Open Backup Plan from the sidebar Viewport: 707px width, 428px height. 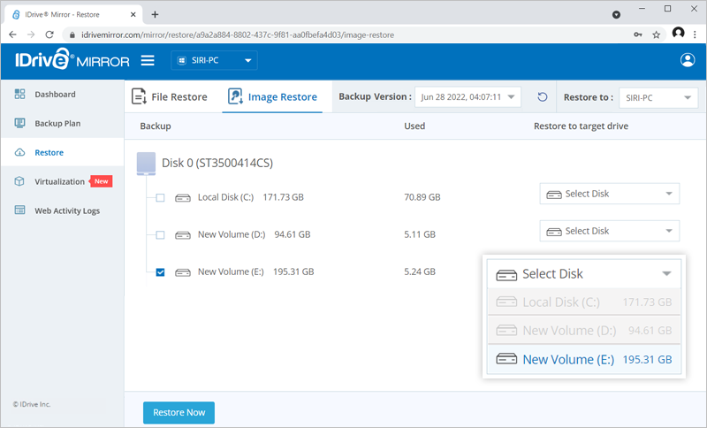(62, 123)
